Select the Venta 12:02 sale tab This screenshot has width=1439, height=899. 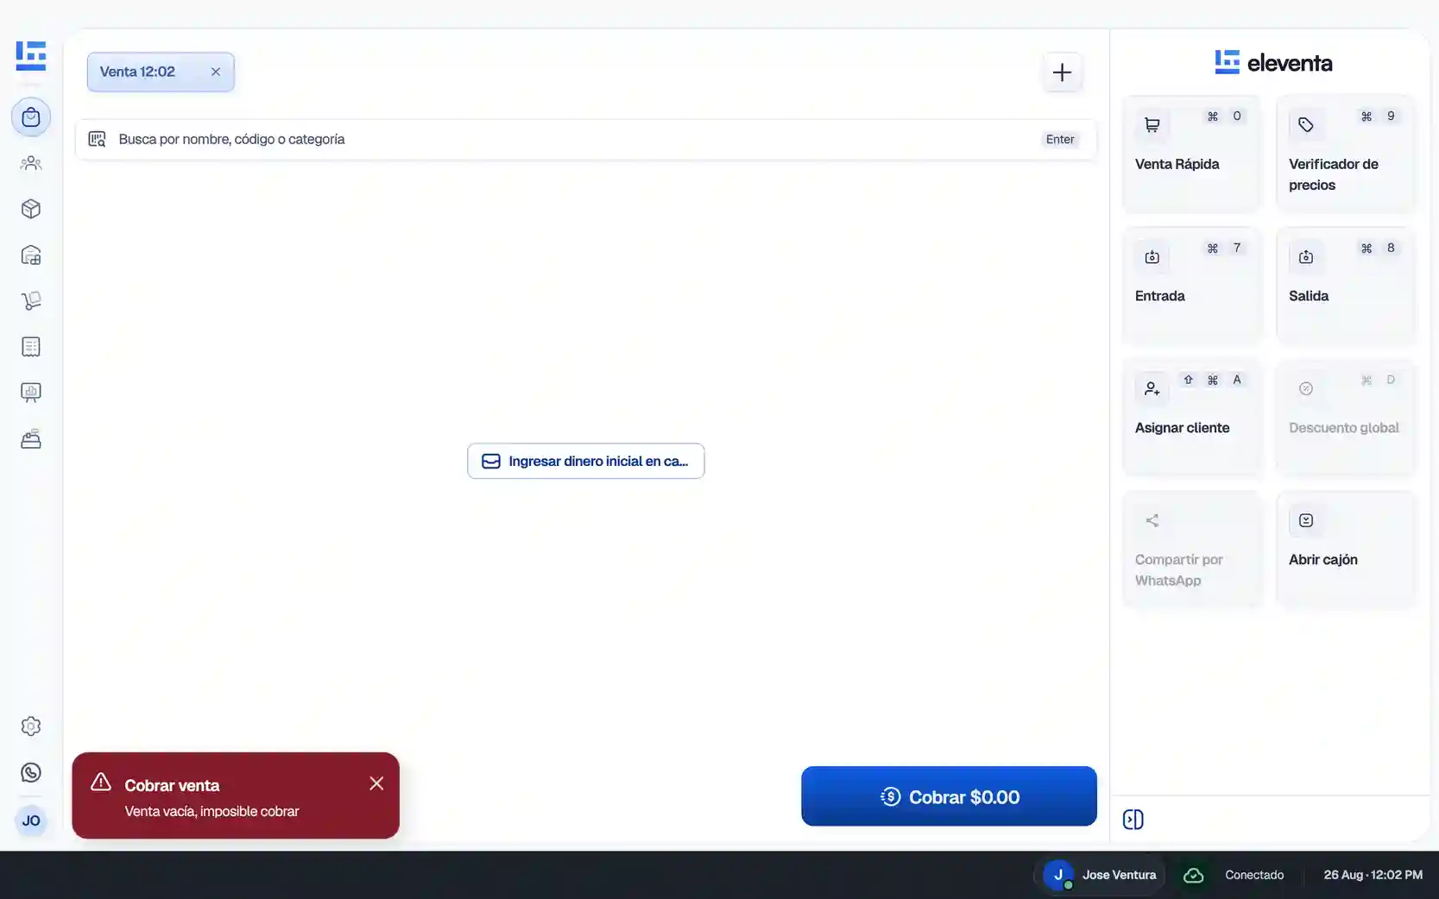click(161, 72)
